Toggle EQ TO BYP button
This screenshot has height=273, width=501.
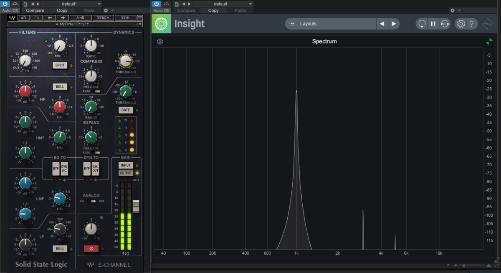56,169
